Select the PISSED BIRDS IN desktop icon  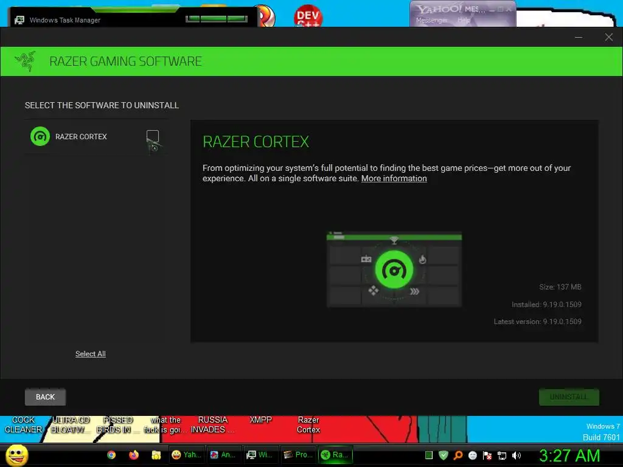(x=117, y=424)
